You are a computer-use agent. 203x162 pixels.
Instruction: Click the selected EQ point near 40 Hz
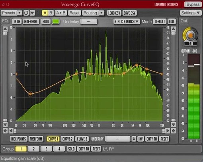tap(30, 94)
